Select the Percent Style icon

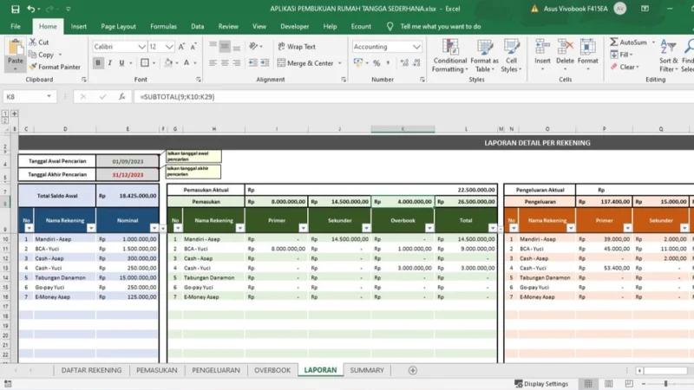(376, 63)
